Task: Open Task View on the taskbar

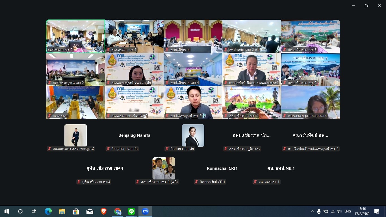Action: pyautogui.click(x=34, y=211)
